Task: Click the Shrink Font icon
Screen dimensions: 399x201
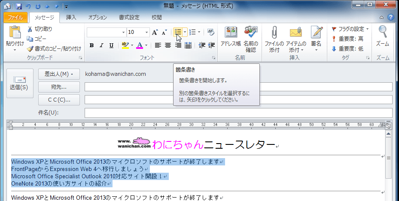Action: 164,32
